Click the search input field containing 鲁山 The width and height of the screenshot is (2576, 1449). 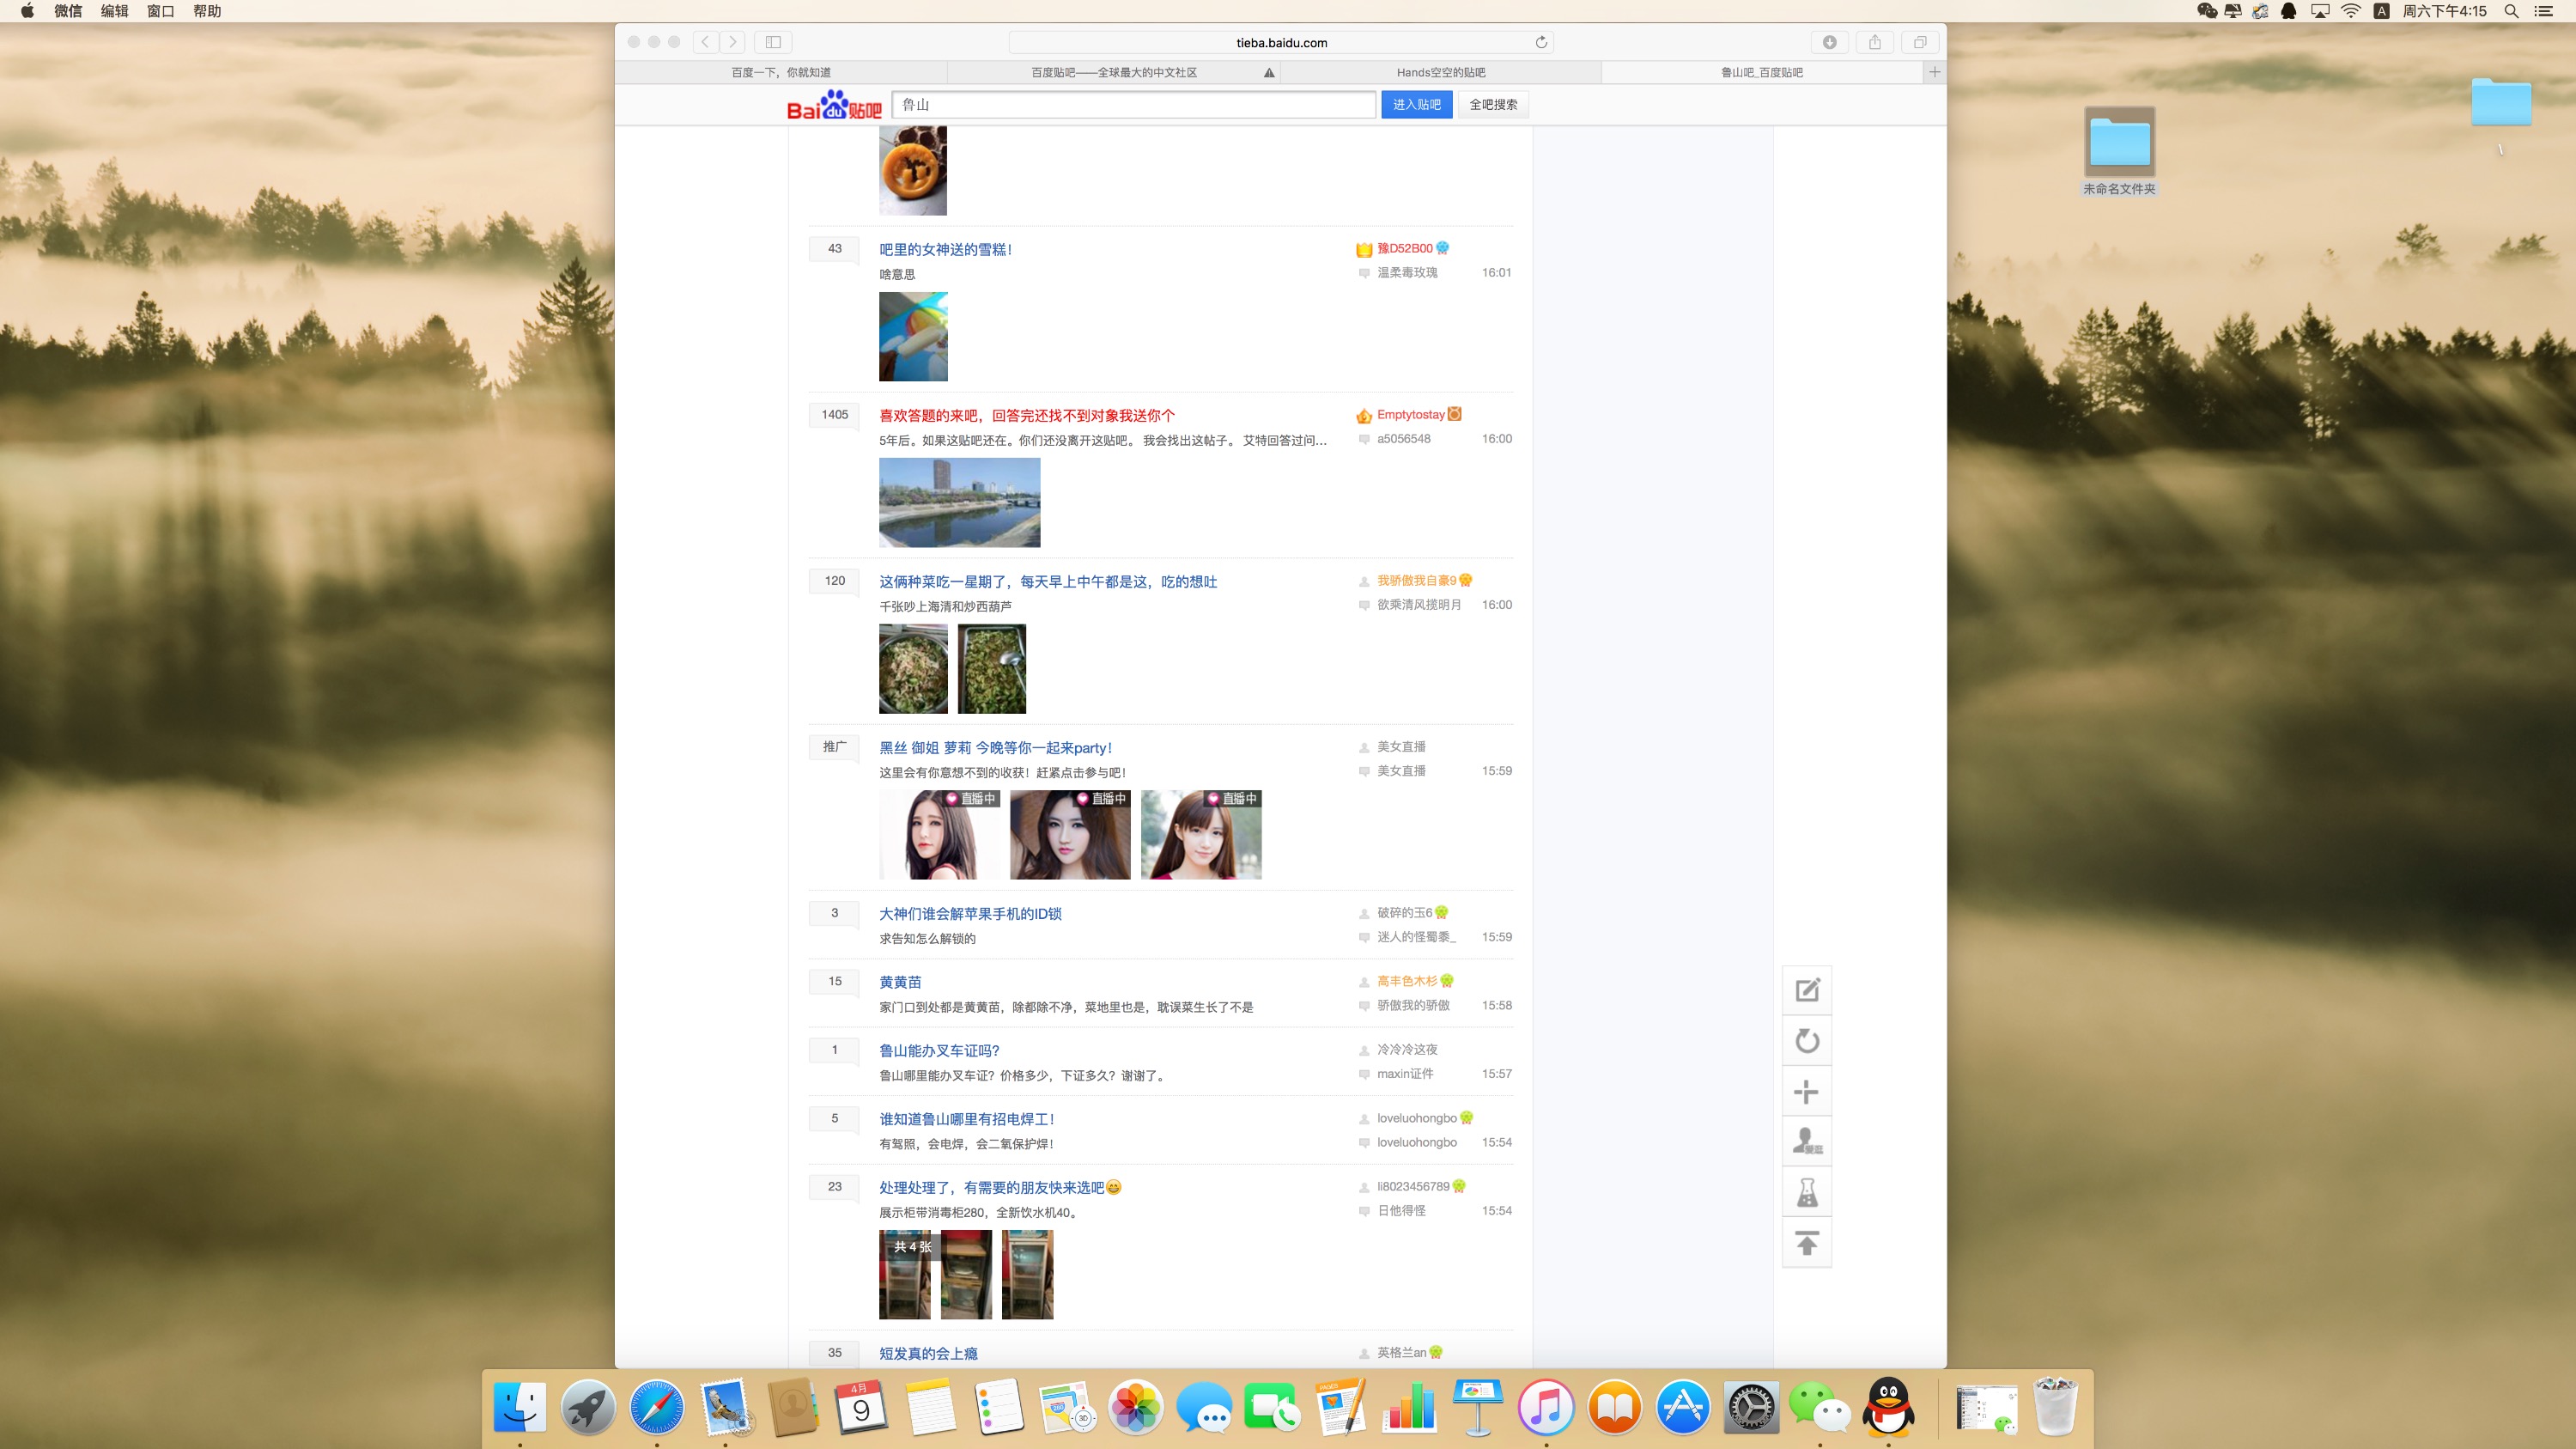coord(1133,104)
